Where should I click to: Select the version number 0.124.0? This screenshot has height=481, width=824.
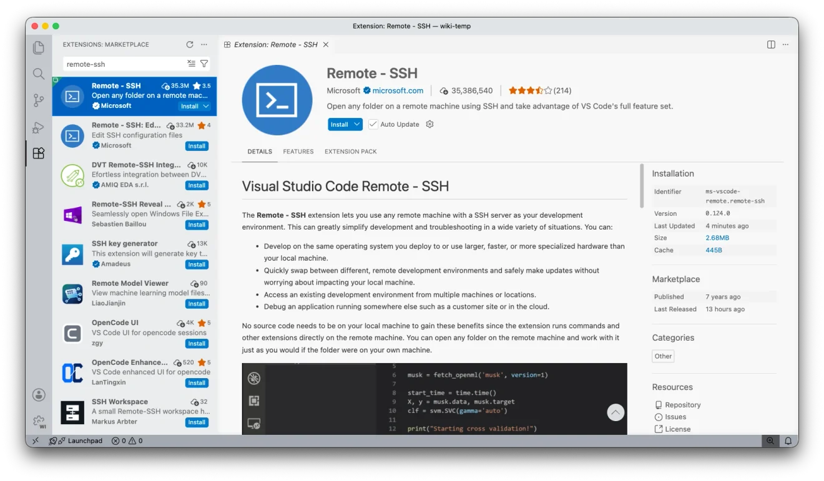pyautogui.click(x=718, y=213)
